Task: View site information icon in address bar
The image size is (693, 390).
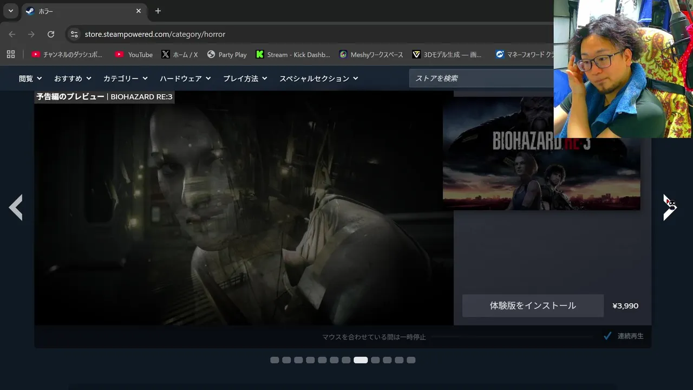Action: pos(75,34)
